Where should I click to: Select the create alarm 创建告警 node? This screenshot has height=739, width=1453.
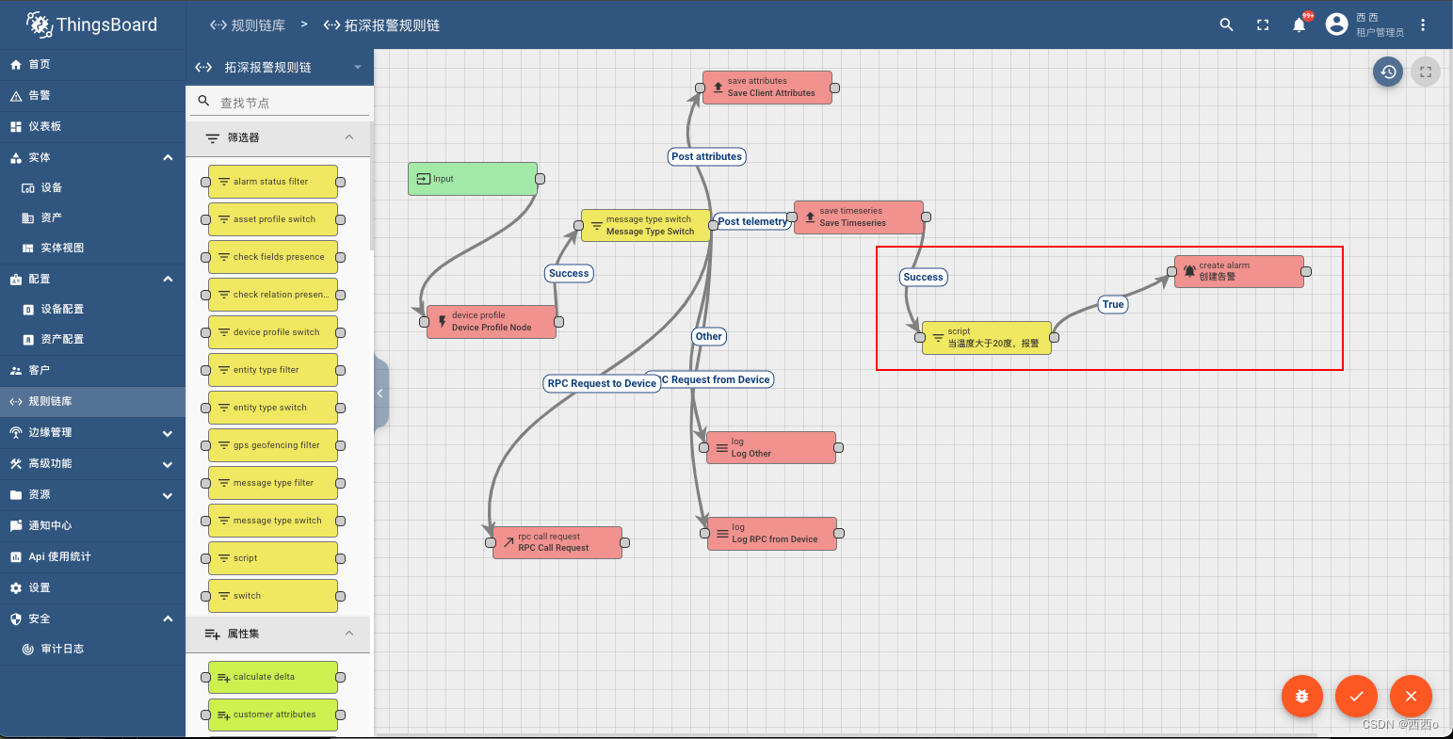1238,271
